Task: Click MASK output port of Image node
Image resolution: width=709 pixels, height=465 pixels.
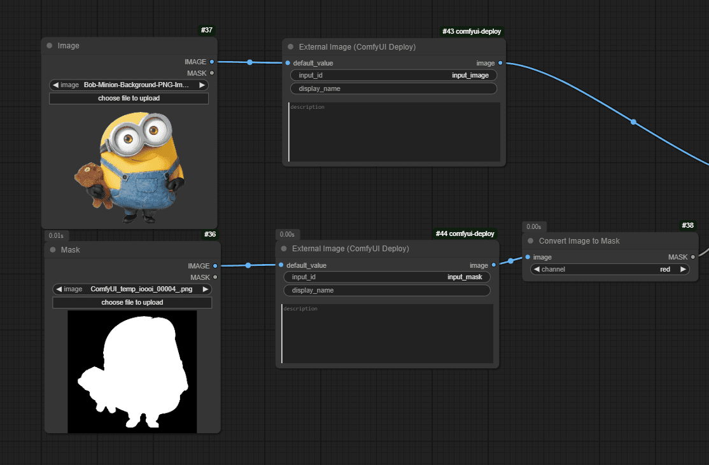Action: tap(211, 73)
